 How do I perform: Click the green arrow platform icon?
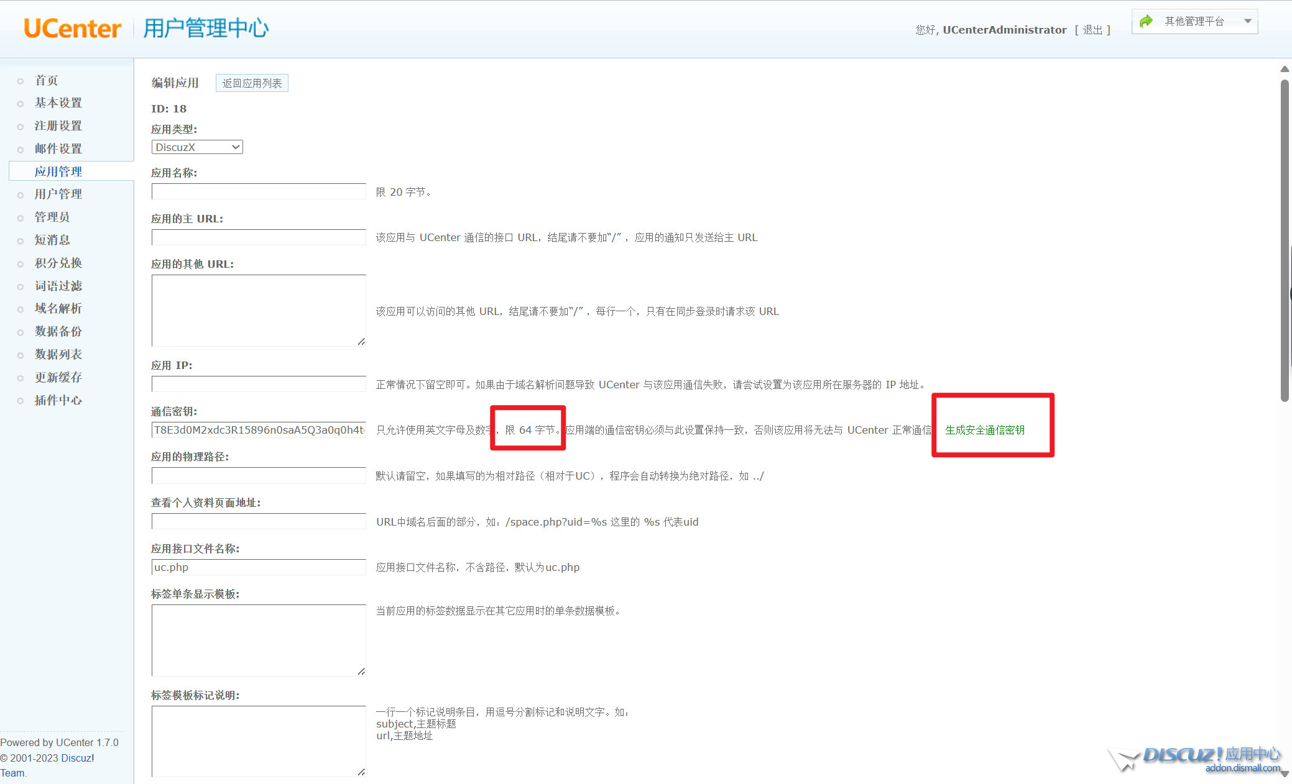(1146, 22)
